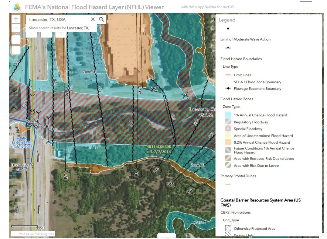327x239 pixels.
Task: Select the BR cross-section hexagon marker
Action: tap(156, 170)
